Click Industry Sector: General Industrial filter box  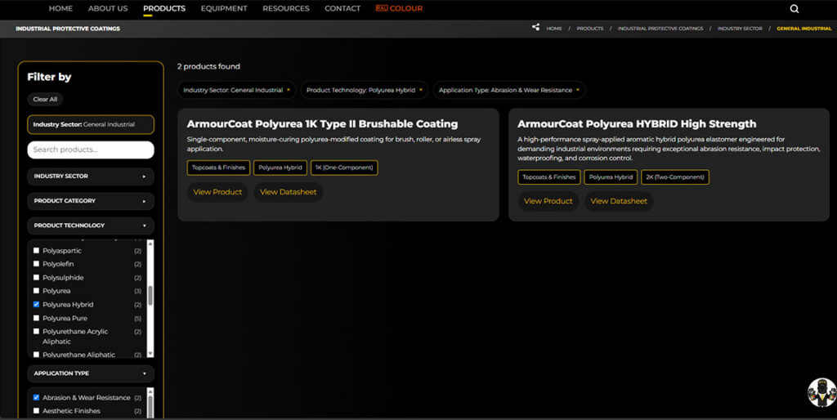point(91,124)
